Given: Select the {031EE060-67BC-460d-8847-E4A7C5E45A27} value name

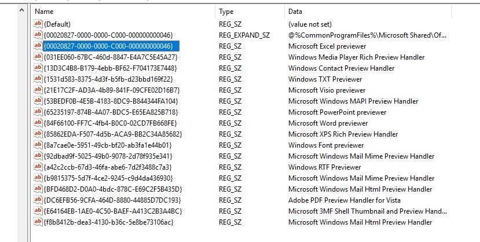Looking at the screenshot, I should (111, 57).
